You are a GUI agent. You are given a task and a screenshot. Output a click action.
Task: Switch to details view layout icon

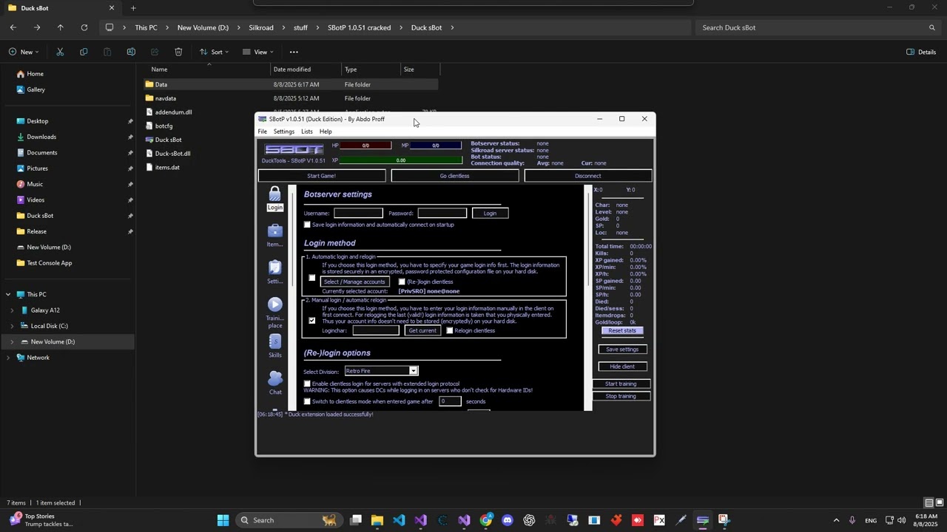[929, 503]
